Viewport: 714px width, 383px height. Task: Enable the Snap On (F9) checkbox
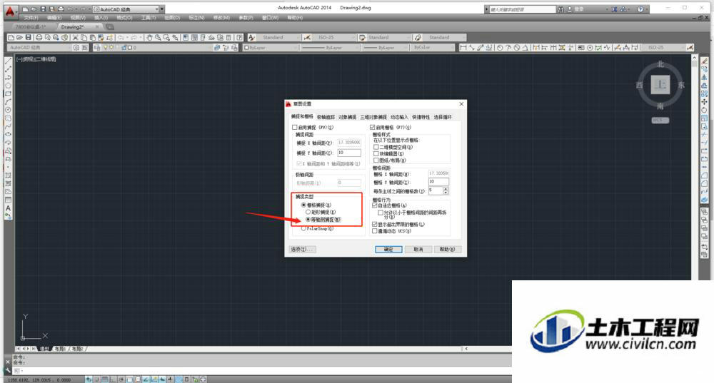[295, 128]
